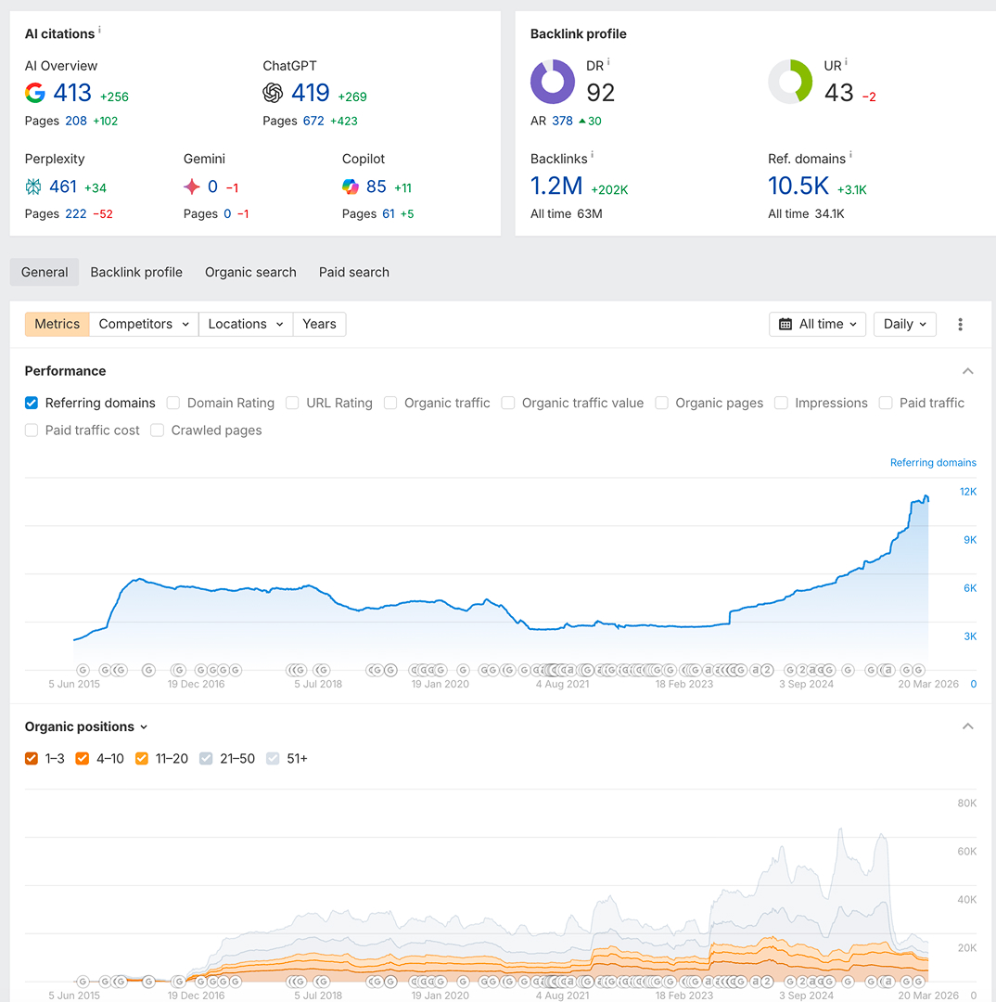Enable the Organic traffic checkbox

coord(390,403)
